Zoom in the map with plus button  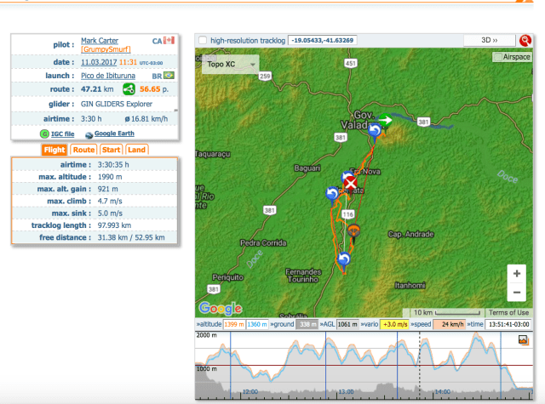(x=516, y=274)
